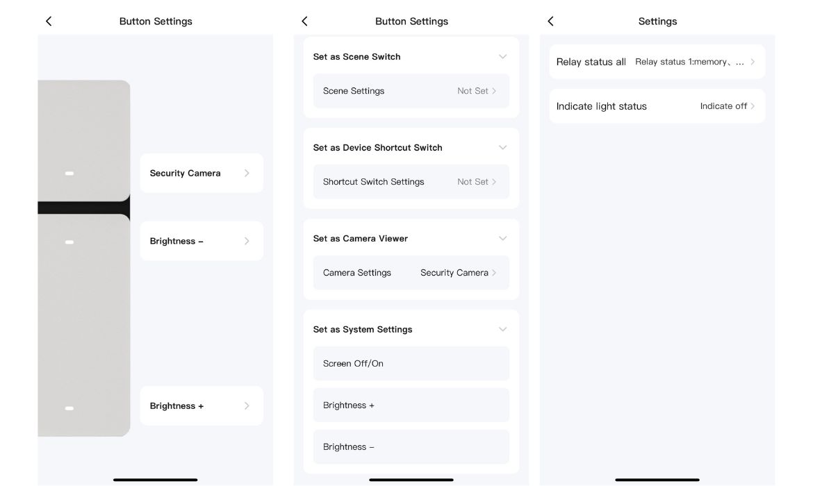
Task: Tap back arrow on middle Button Settings screen
Action: tap(304, 22)
